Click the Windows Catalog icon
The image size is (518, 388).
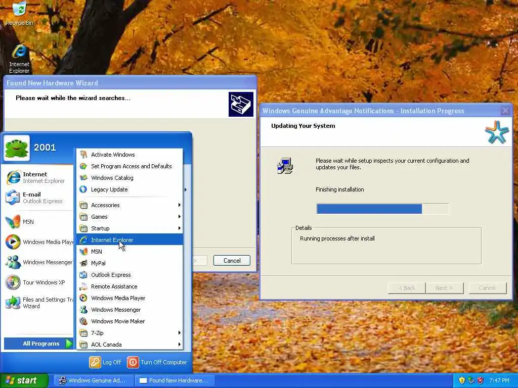click(x=83, y=177)
